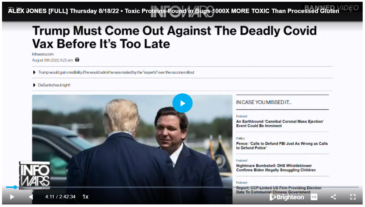Switch video to fullscreen mode
The width and height of the screenshot is (365, 207).
(x=353, y=197)
